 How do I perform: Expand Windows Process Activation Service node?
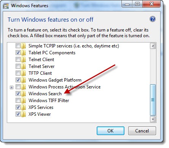[x=11, y=87]
